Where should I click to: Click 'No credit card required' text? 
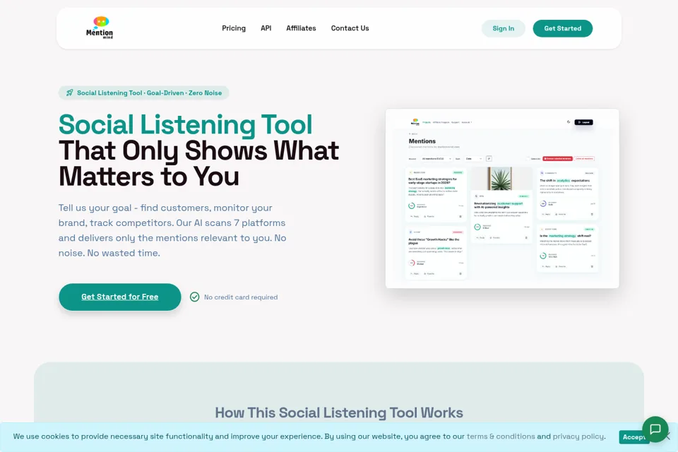click(241, 297)
